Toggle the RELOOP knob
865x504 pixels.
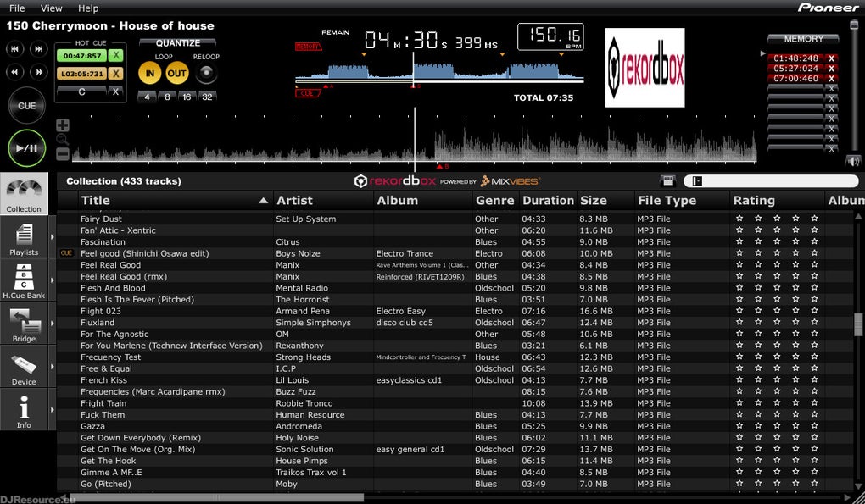[206, 73]
